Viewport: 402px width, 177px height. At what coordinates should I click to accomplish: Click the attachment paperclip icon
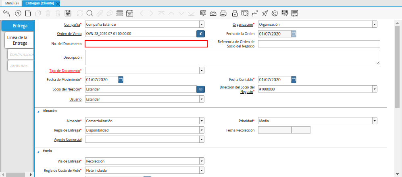(x=100, y=13)
